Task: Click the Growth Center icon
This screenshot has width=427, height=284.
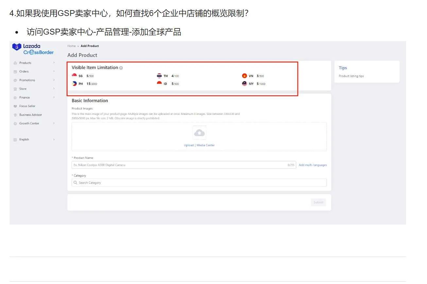Action: pos(15,123)
